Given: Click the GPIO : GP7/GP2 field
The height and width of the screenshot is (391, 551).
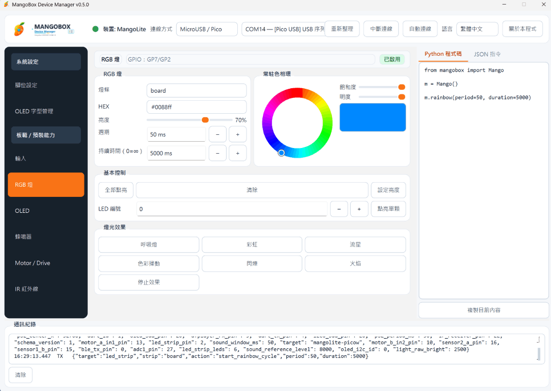Looking at the screenshot, I should (x=250, y=59).
